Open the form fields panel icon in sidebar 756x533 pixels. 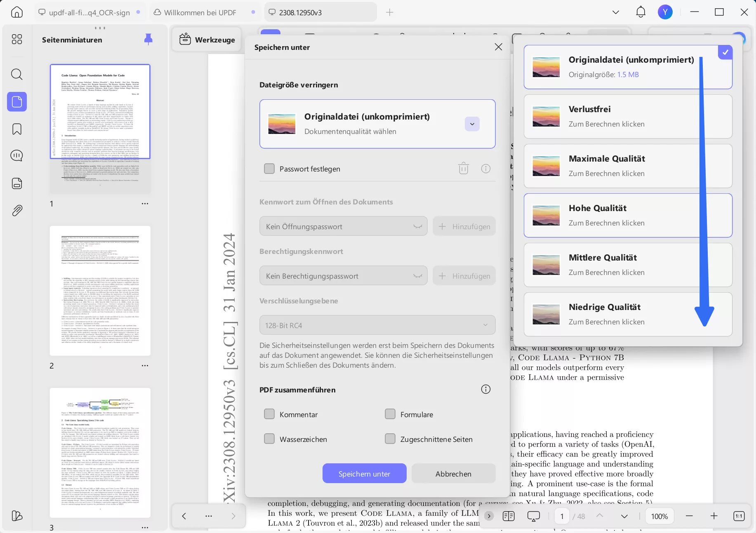(x=17, y=183)
